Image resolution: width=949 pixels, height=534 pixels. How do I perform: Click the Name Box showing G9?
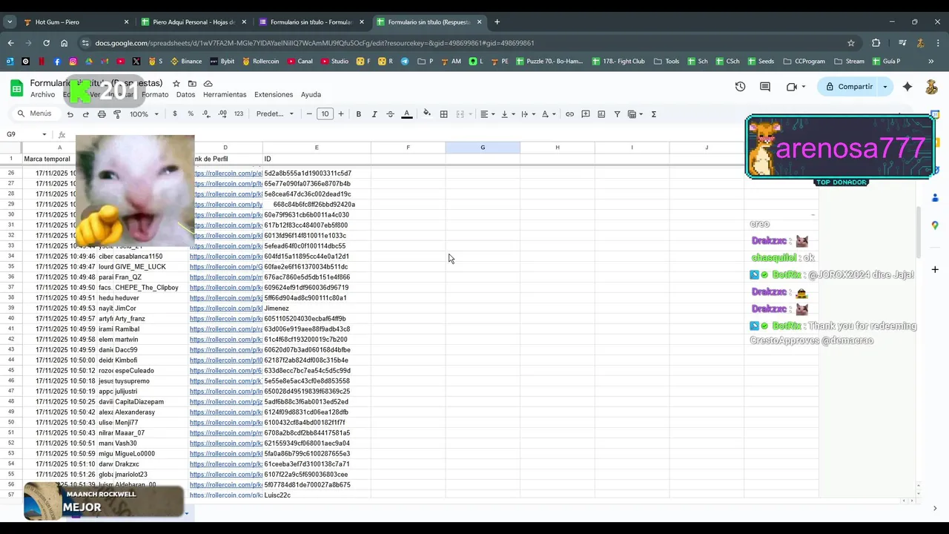(24, 134)
